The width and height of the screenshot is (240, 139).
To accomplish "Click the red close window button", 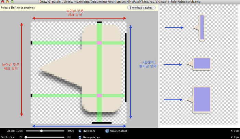I will (3, 2).
